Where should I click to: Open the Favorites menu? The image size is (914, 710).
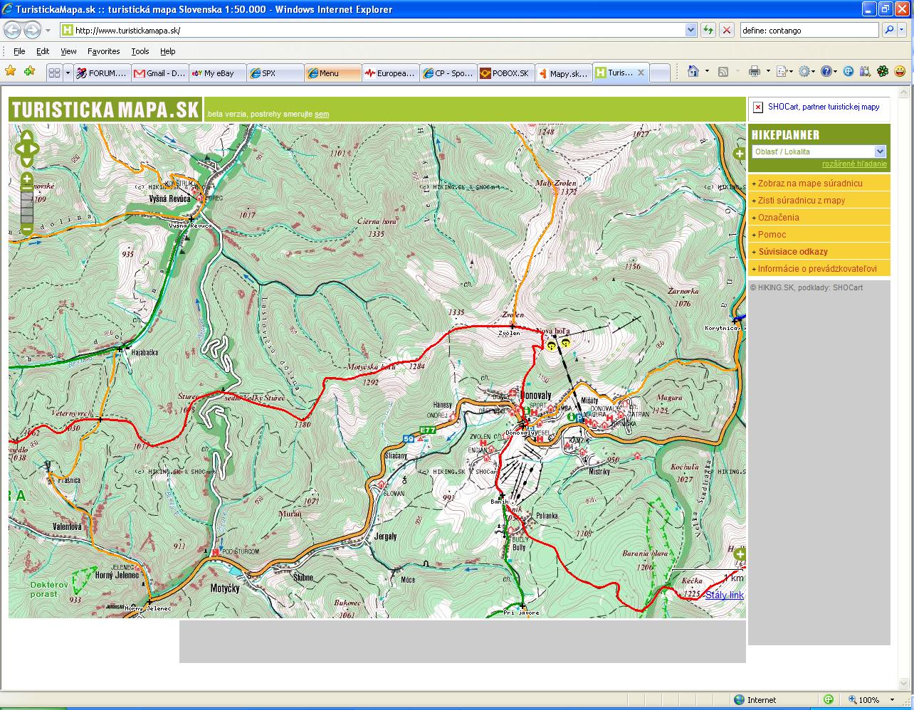103,51
